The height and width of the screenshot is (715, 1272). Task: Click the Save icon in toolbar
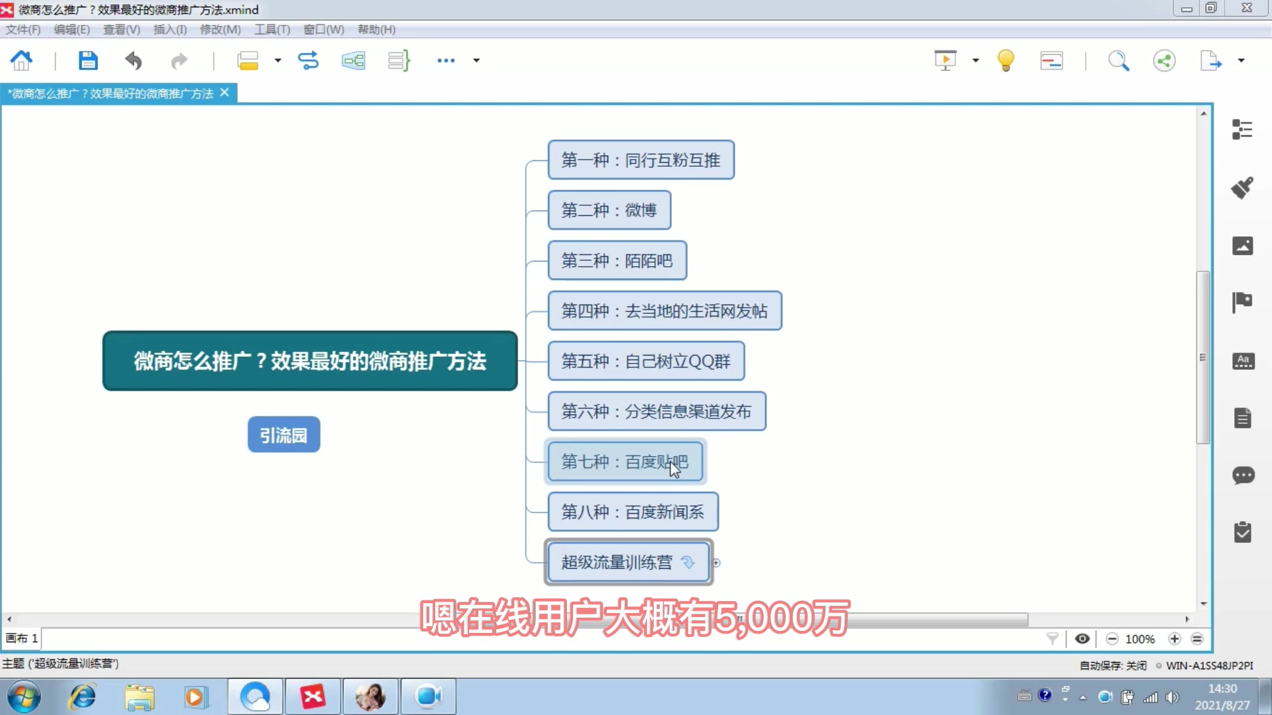coord(87,60)
